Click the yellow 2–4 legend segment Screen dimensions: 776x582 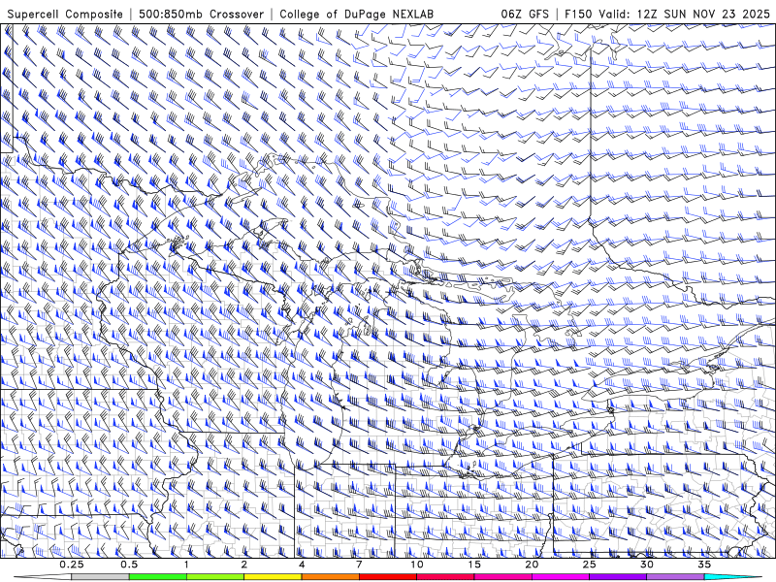(273, 577)
